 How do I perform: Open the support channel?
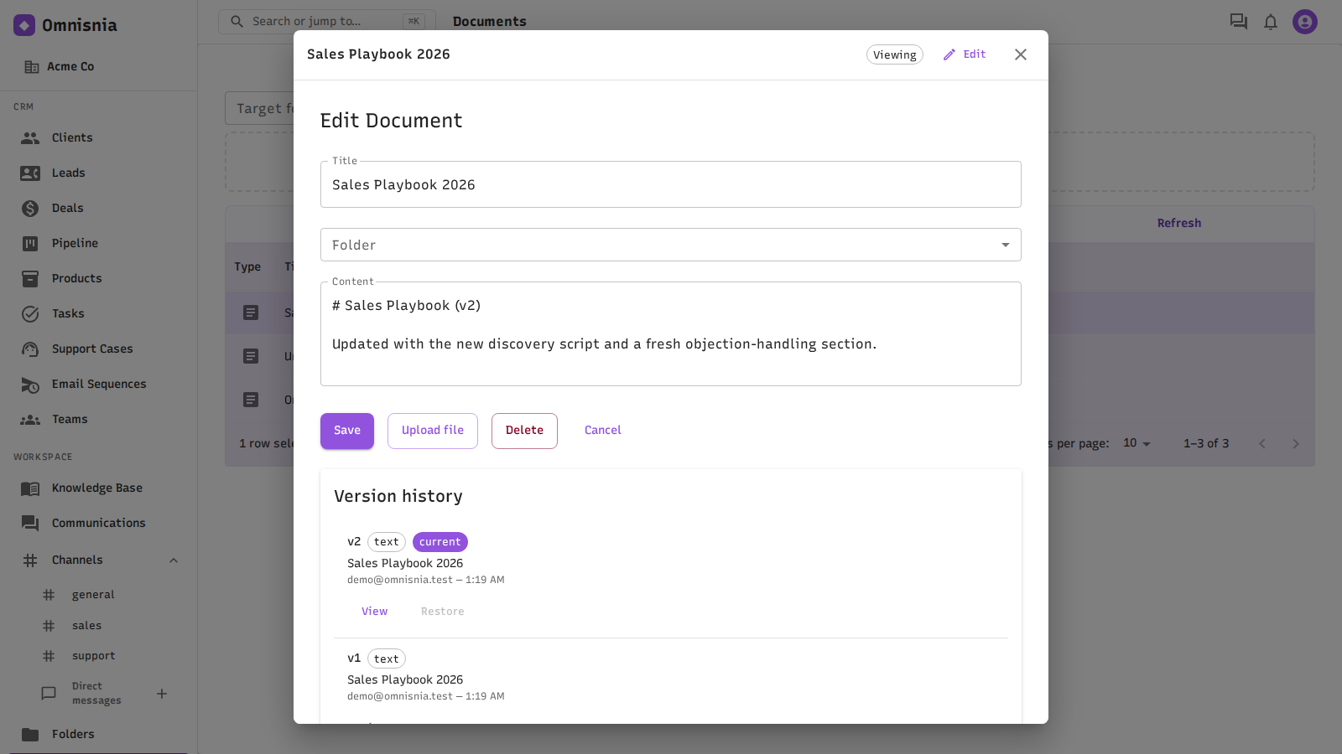[93, 656]
